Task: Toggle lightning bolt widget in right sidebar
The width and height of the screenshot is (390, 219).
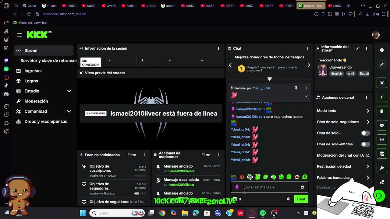Action: pyautogui.click(x=382, y=97)
